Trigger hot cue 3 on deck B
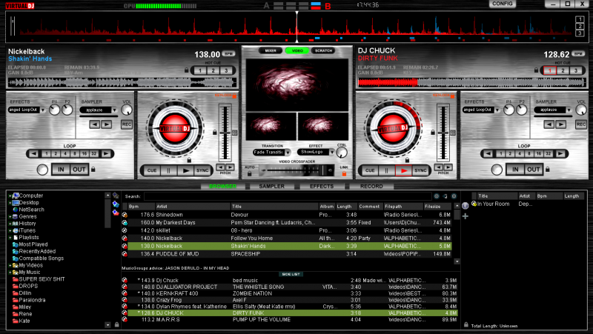This screenshot has height=334, width=593. [x=576, y=70]
